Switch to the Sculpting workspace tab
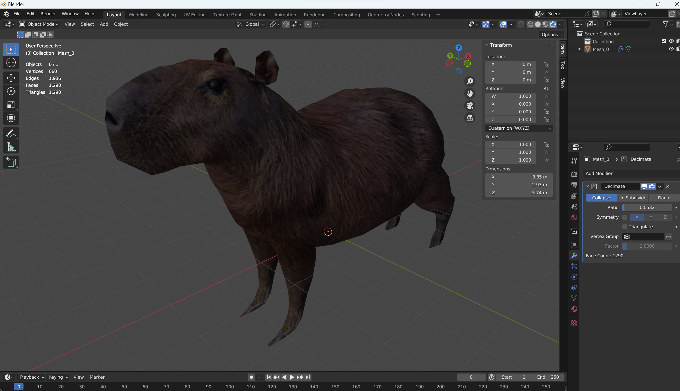 coord(166,15)
